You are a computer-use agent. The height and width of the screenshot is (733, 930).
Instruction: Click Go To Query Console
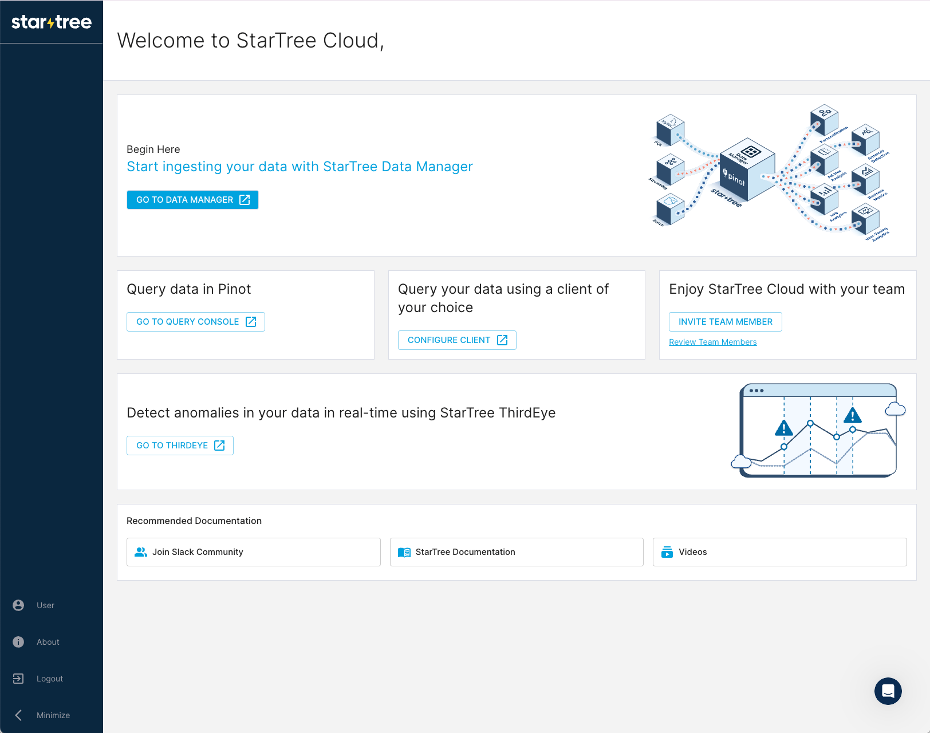coord(195,321)
